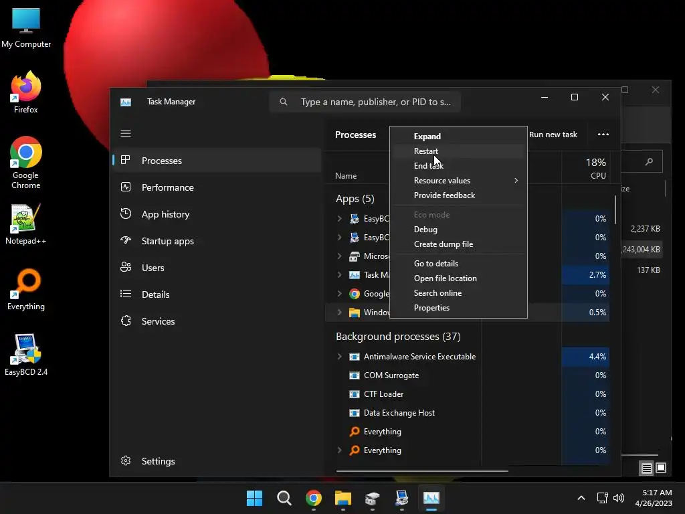Click the horizontal scrollbar below process list
Image resolution: width=685 pixels, height=514 pixels.
422,471
